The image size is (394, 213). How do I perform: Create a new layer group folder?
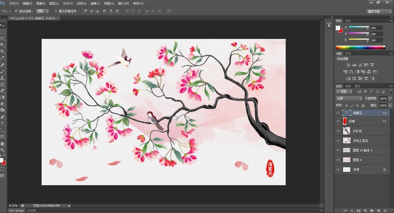click(x=372, y=211)
